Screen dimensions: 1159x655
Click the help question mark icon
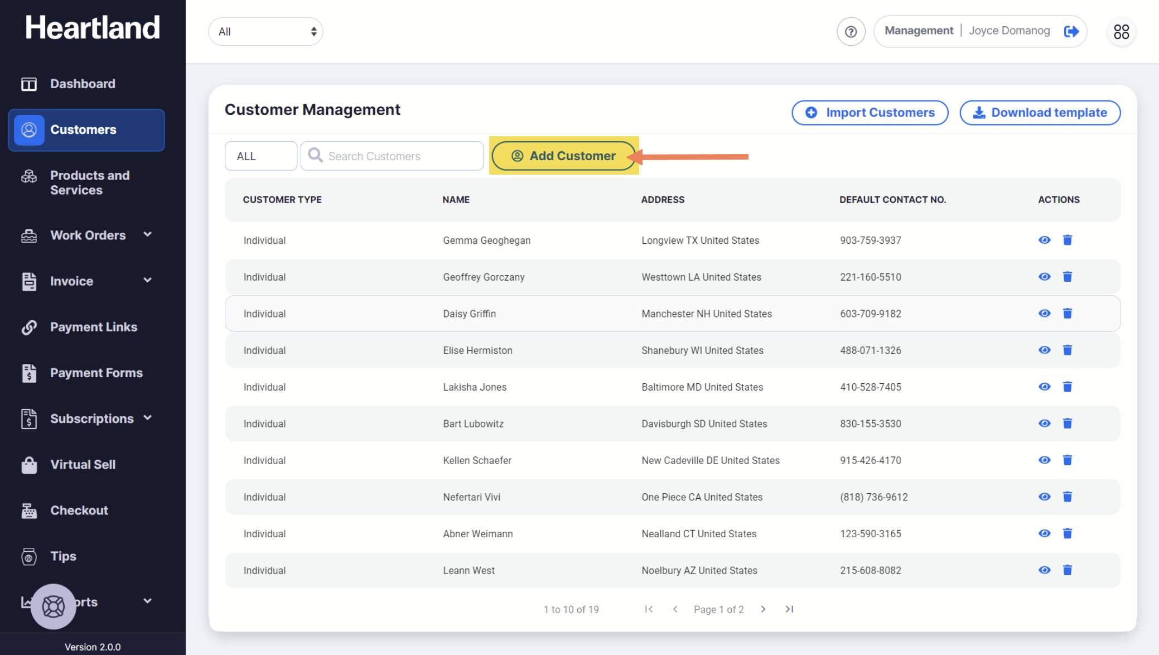851,32
